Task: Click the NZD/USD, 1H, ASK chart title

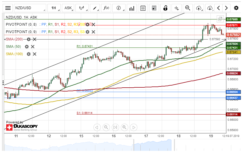Action: click(22, 17)
